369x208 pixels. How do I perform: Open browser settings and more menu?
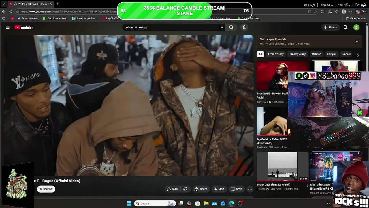tap(351, 12)
